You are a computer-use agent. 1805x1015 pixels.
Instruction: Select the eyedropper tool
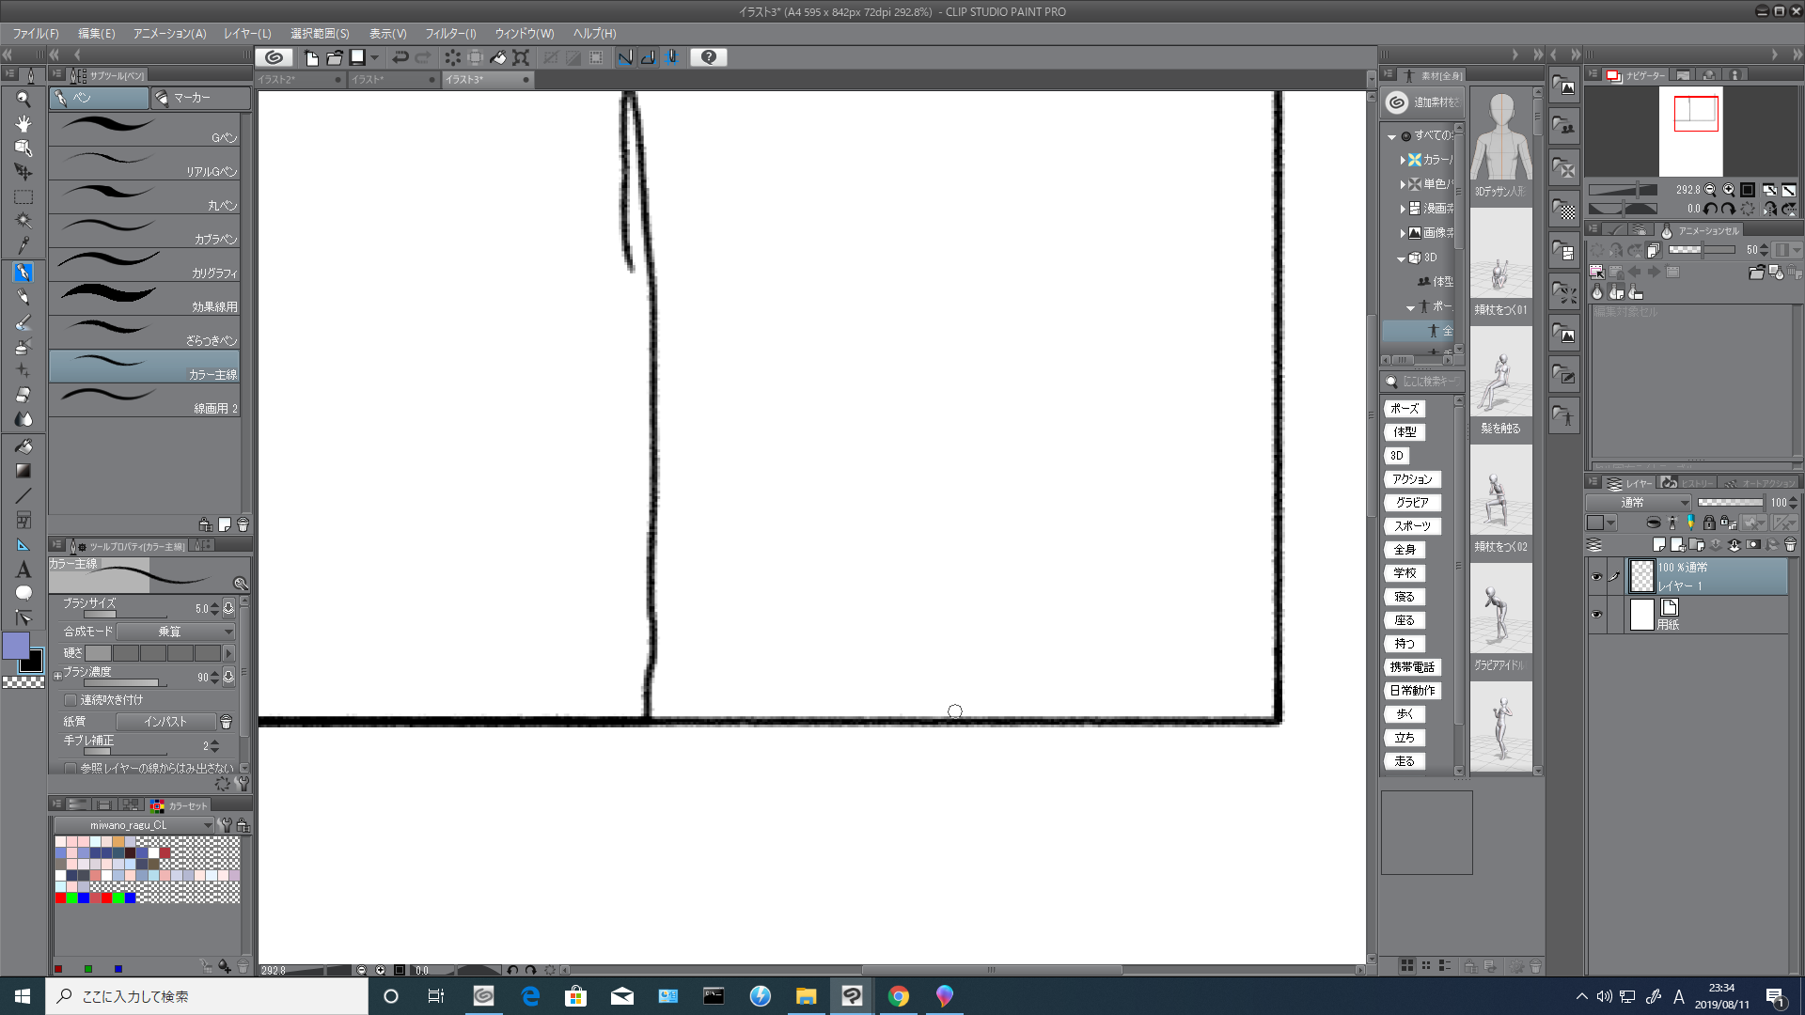pyautogui.click(x=24, y=246)
